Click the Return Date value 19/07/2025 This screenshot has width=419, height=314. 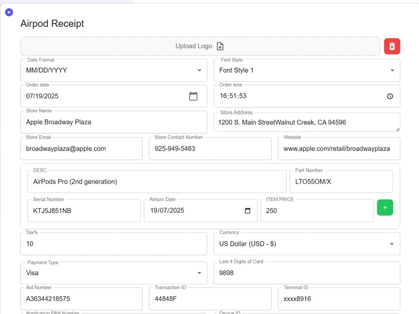(x=167, y=210)
